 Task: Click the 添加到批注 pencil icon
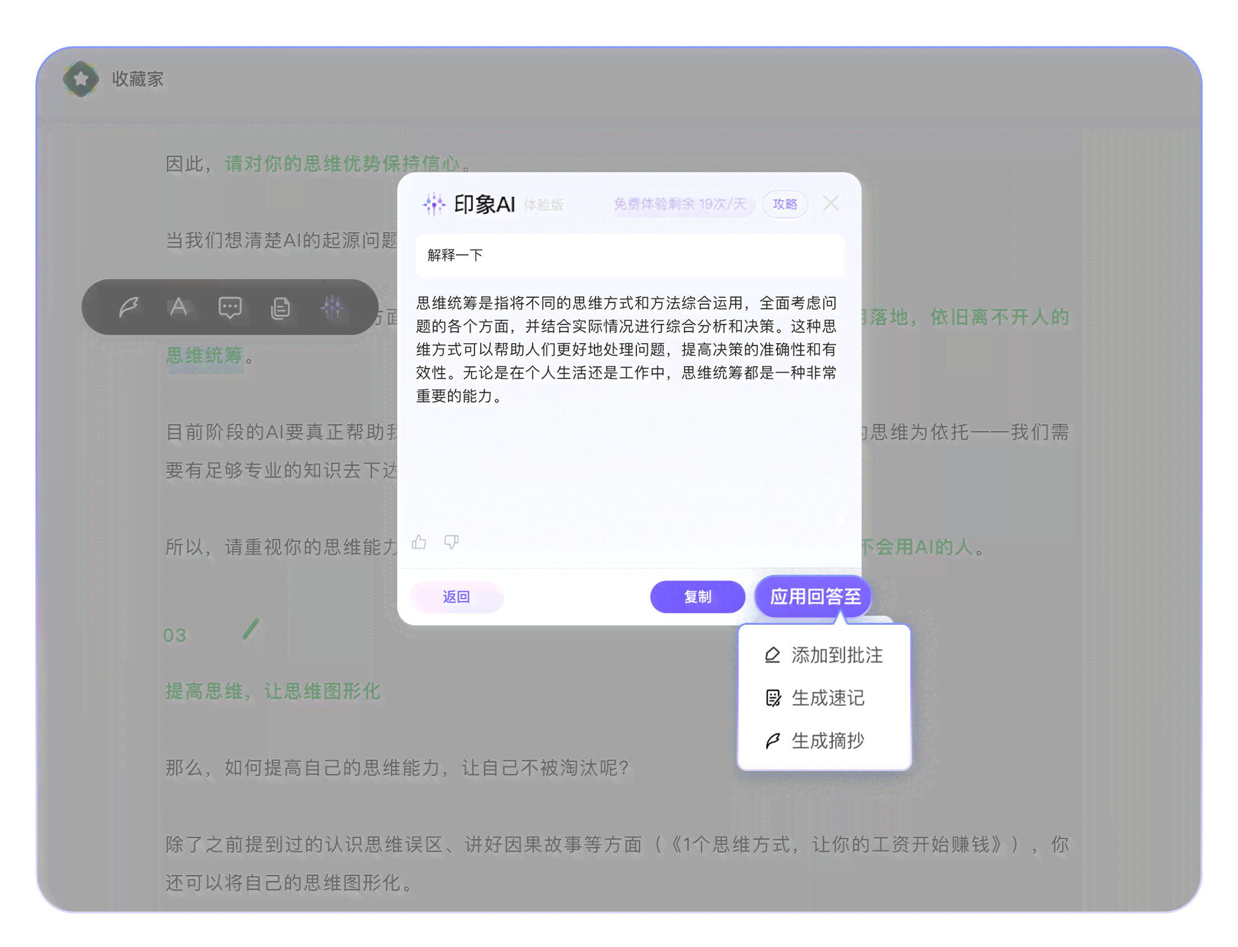coord(772,655)
